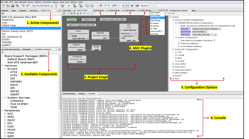Select the FreeRTOS block in Project Graph

(77, 59)
